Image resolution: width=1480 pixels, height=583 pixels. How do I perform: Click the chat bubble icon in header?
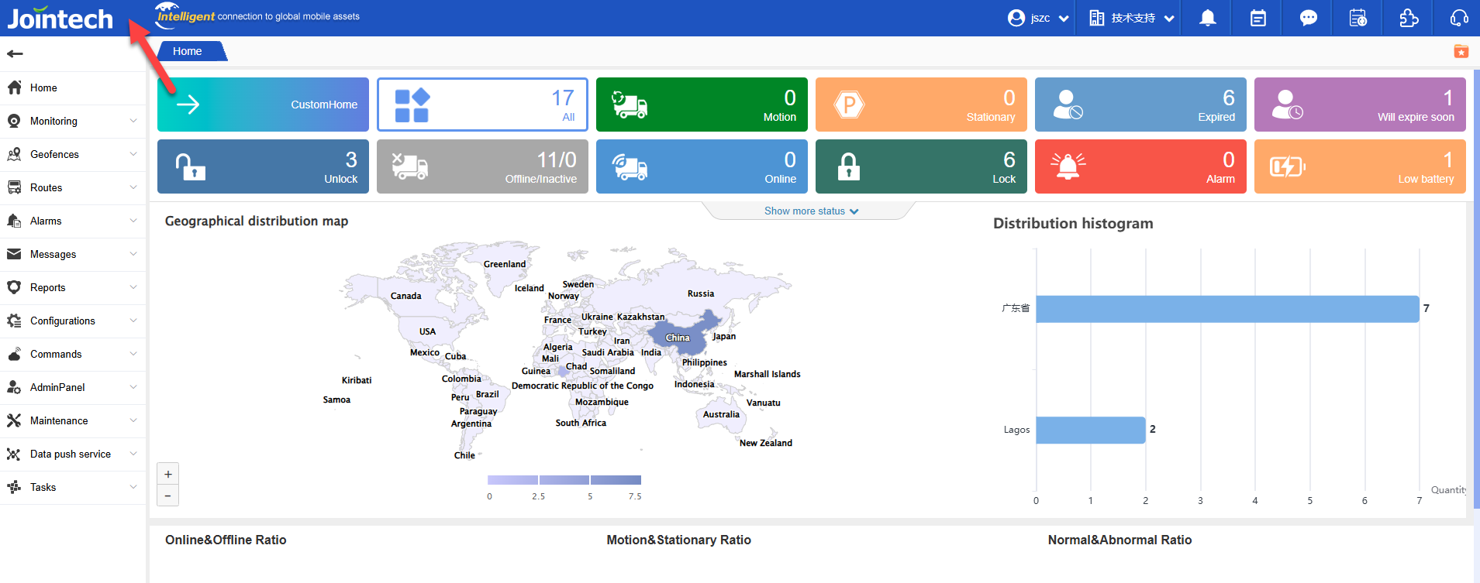pyautogui.click(x=1308, y=18)
